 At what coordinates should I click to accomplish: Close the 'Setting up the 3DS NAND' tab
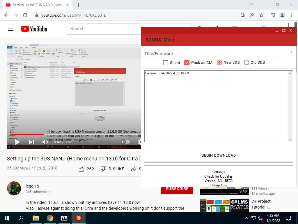click(68, 5)
